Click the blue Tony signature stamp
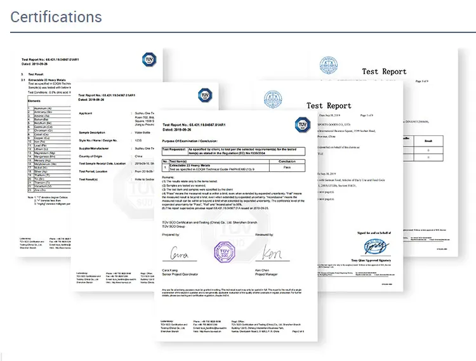Screen dimensions: 476x361 tap(376, 246)
